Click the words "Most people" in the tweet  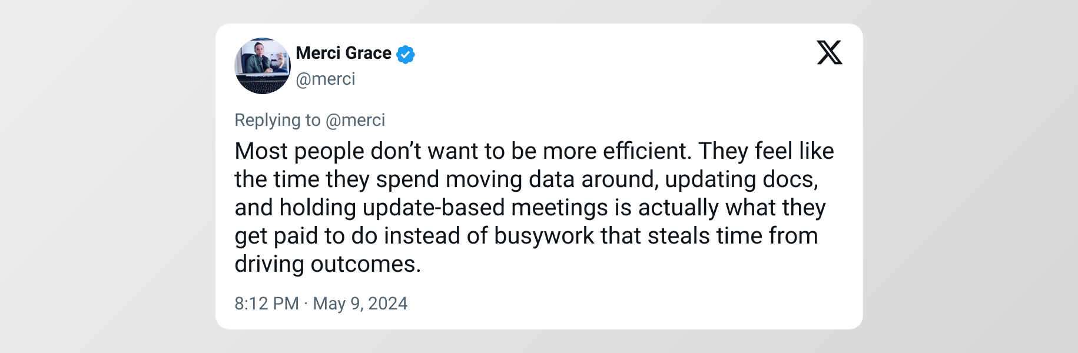[299, 151]
